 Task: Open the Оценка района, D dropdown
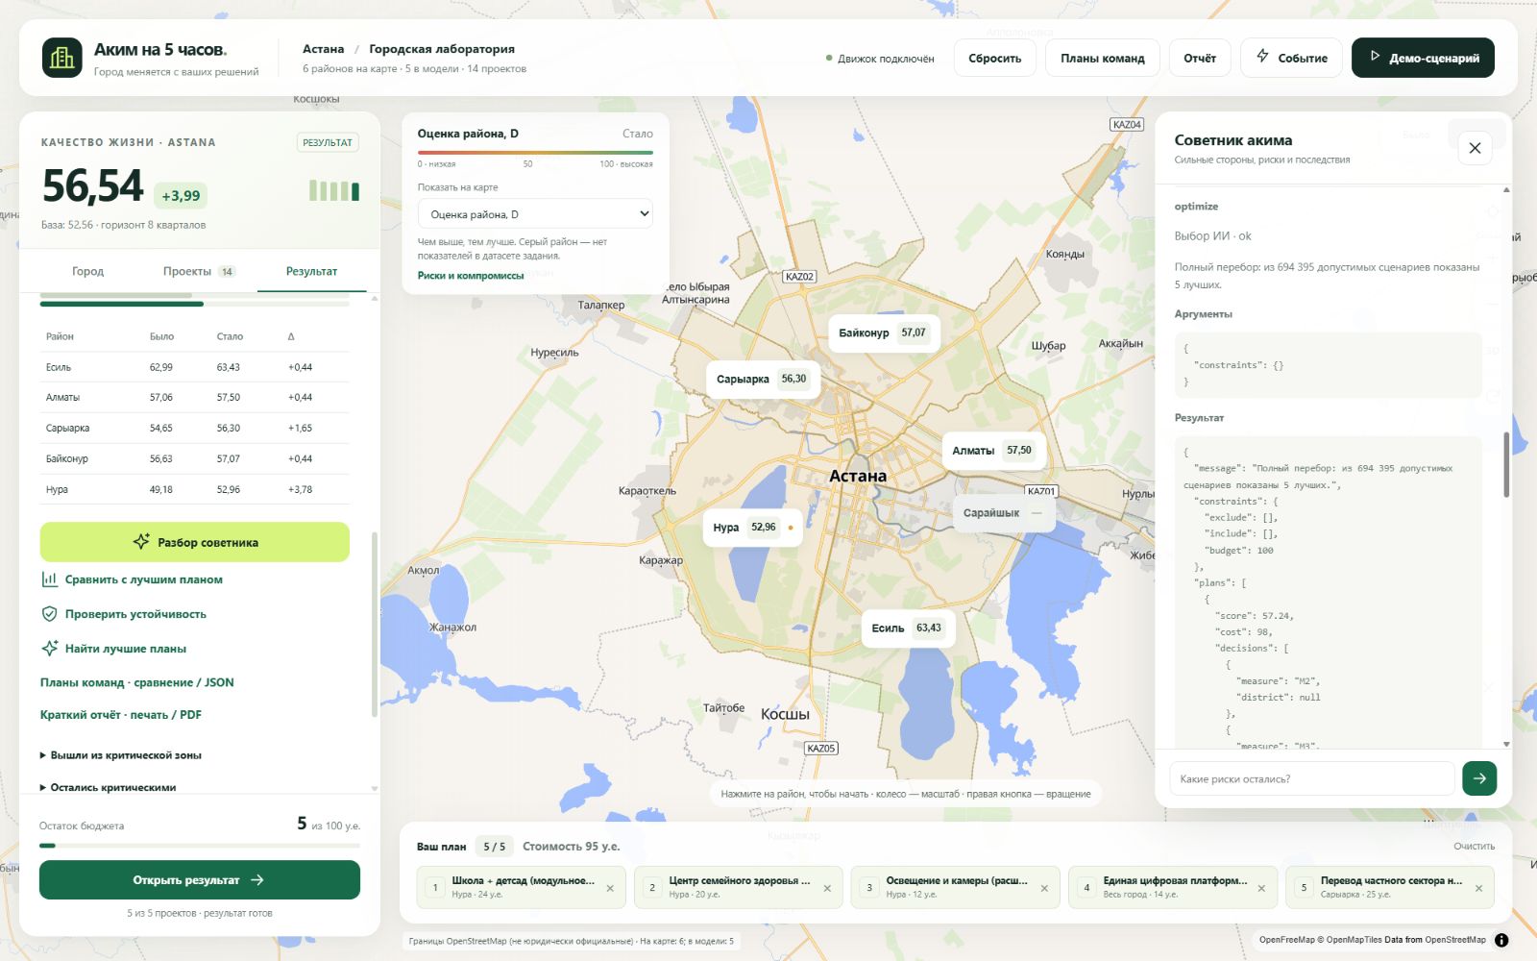[x=535, y=214]
